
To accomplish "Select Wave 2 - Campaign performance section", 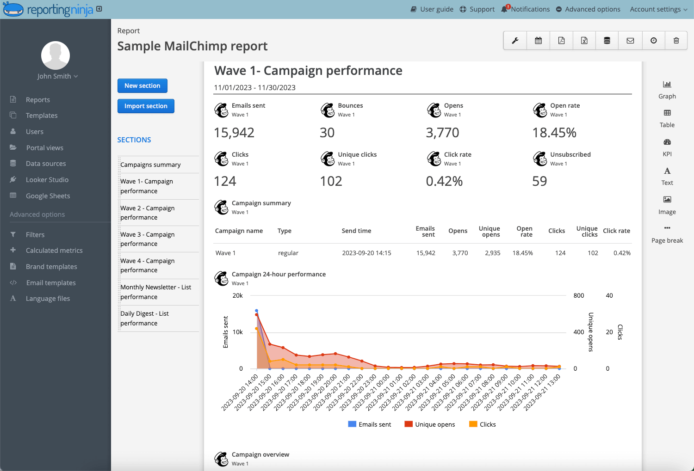I will (x=158, y=213).
